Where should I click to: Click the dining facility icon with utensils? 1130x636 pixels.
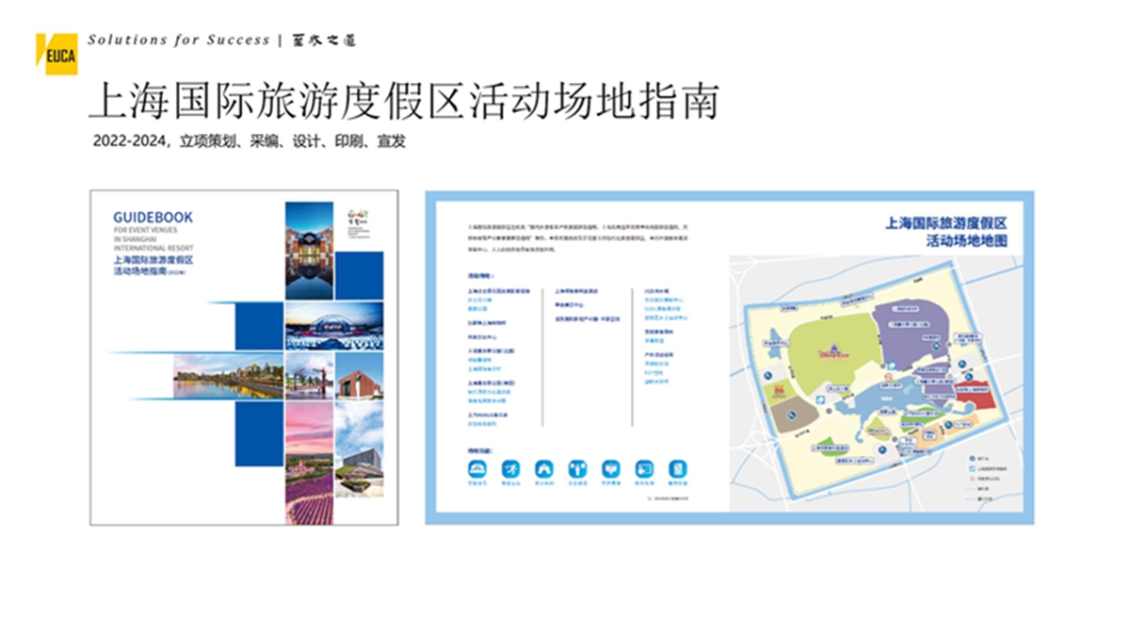(578, 468)
